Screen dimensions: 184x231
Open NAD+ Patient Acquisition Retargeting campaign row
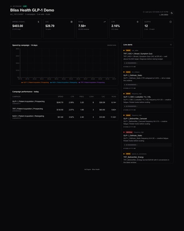(64, 117)
